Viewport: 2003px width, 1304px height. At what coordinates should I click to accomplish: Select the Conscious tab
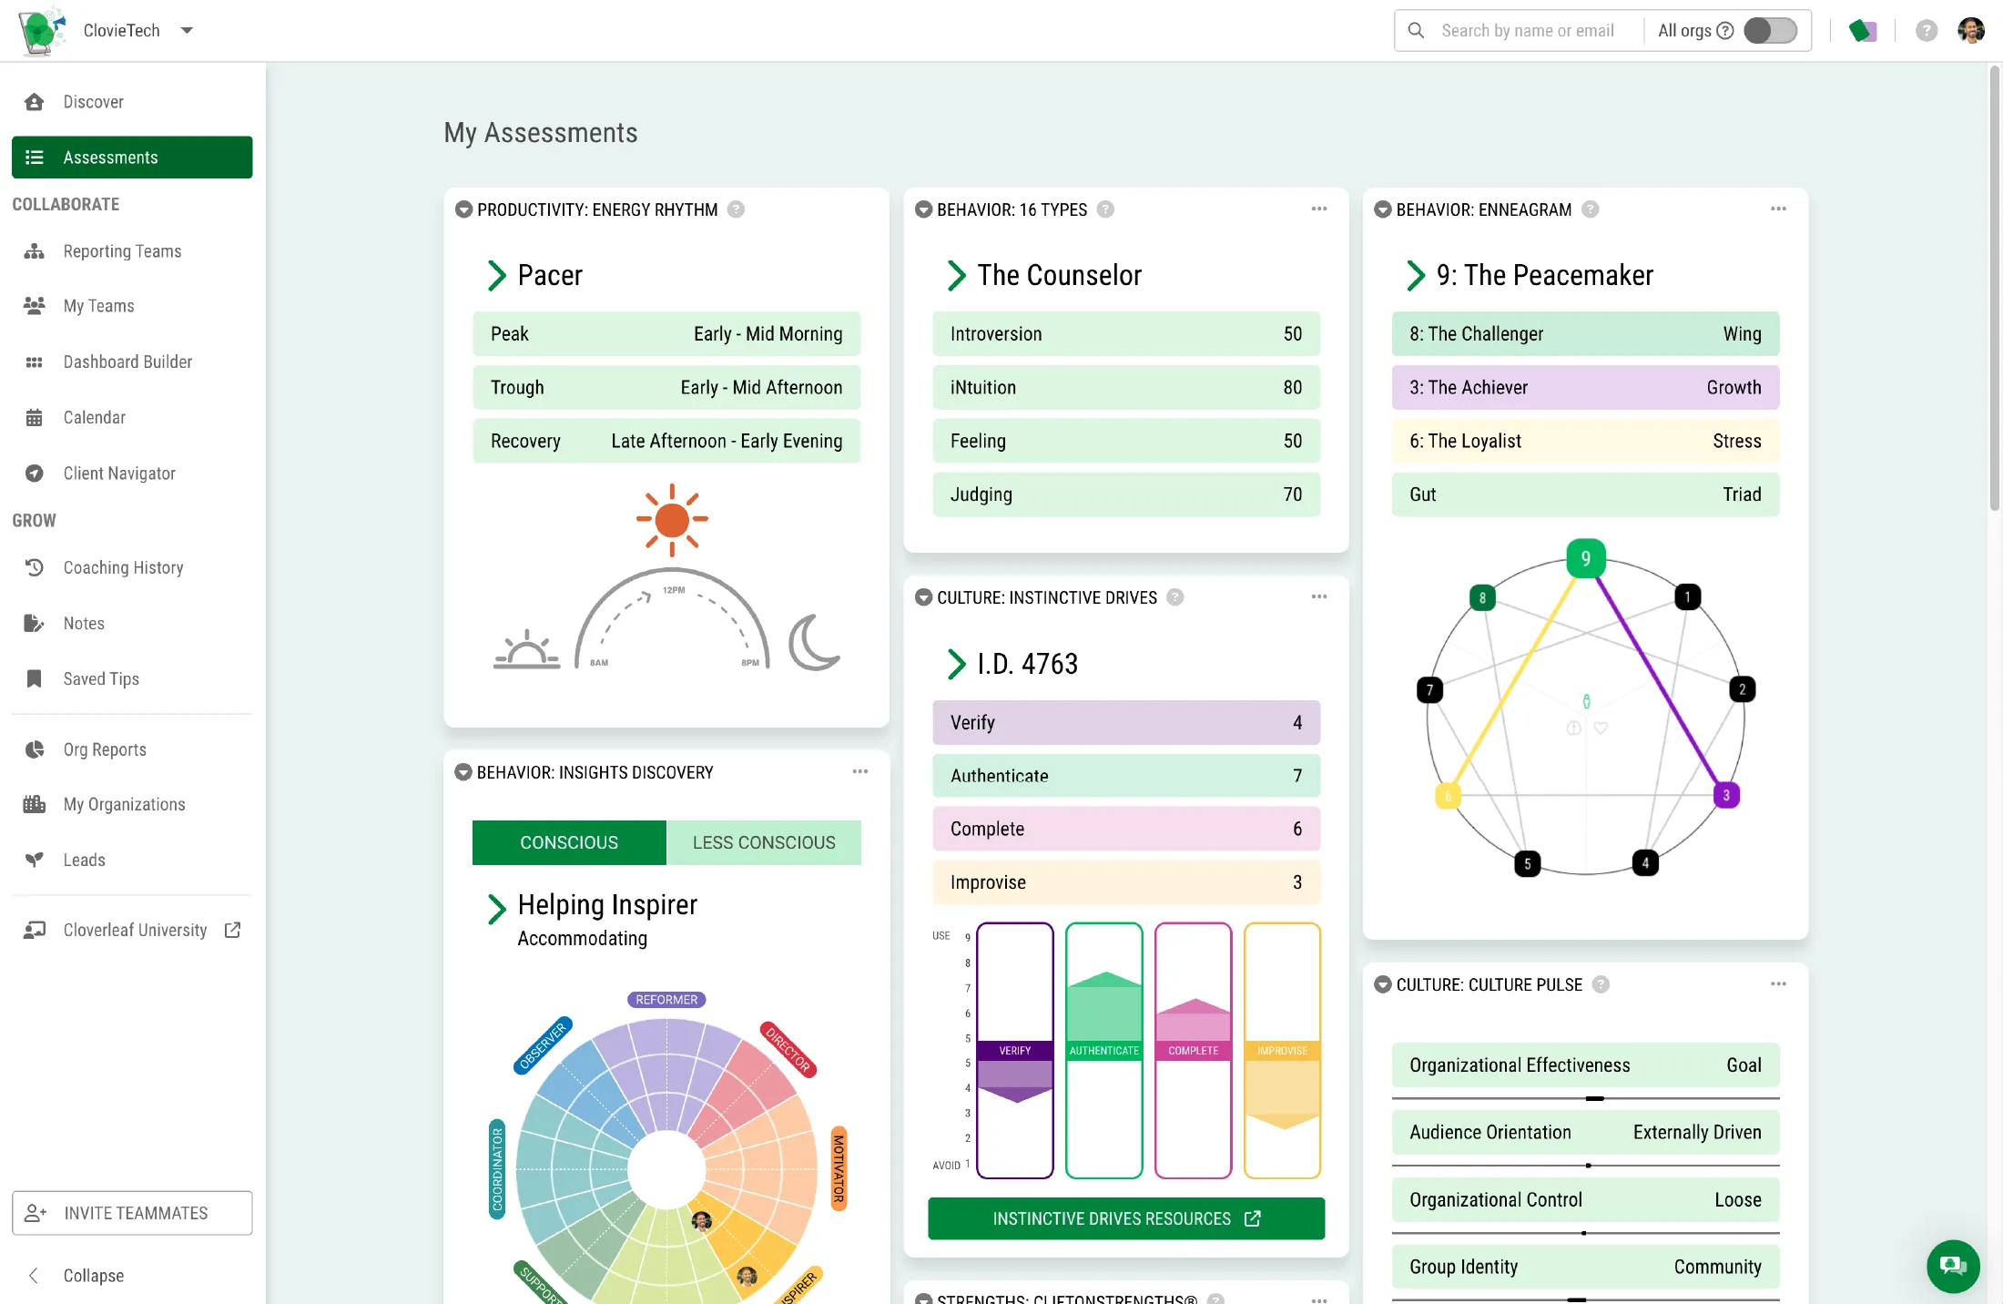569,842
